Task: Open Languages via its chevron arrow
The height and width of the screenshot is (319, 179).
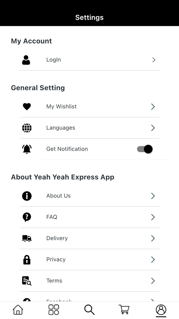Action: coord(153,128)
